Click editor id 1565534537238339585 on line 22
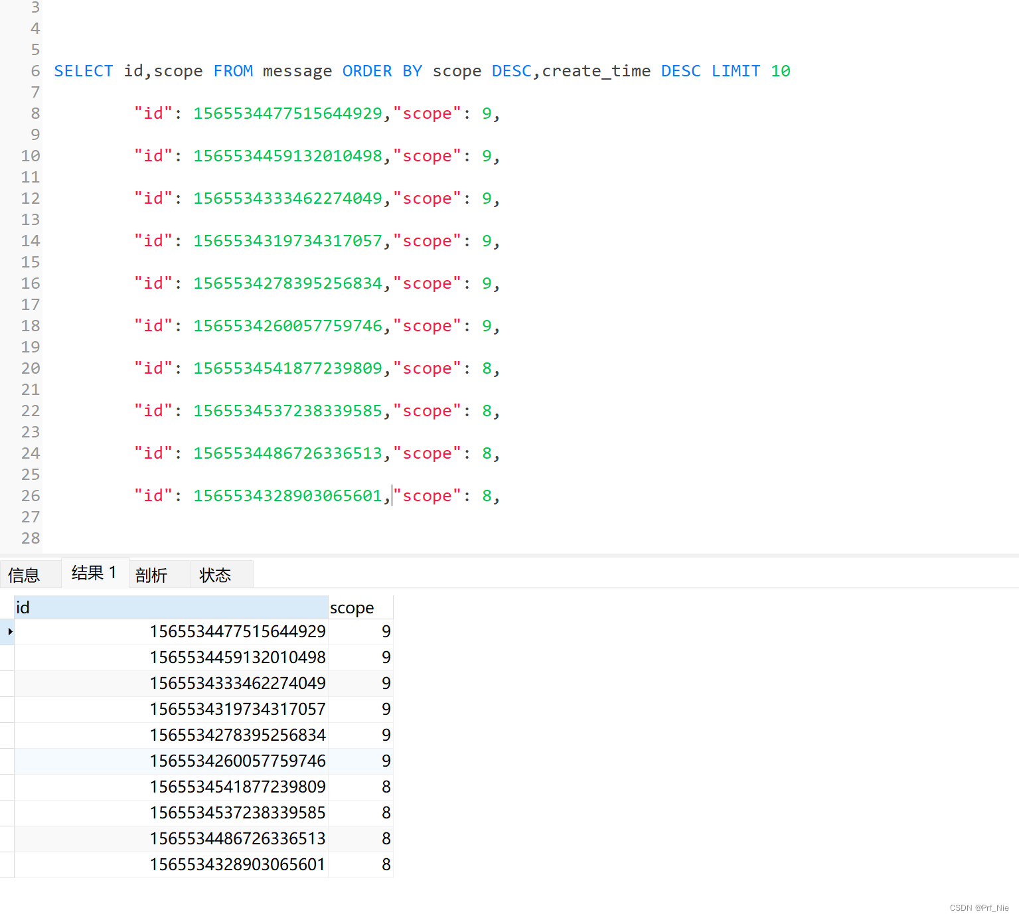The image size is (1019, 918). (287, 411)
